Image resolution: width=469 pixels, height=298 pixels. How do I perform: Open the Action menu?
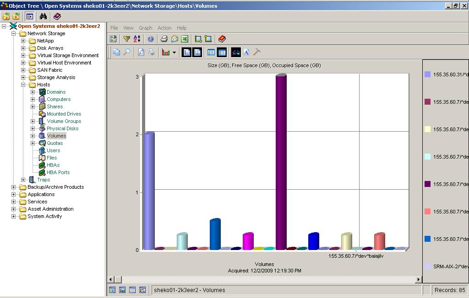[164, 28]
